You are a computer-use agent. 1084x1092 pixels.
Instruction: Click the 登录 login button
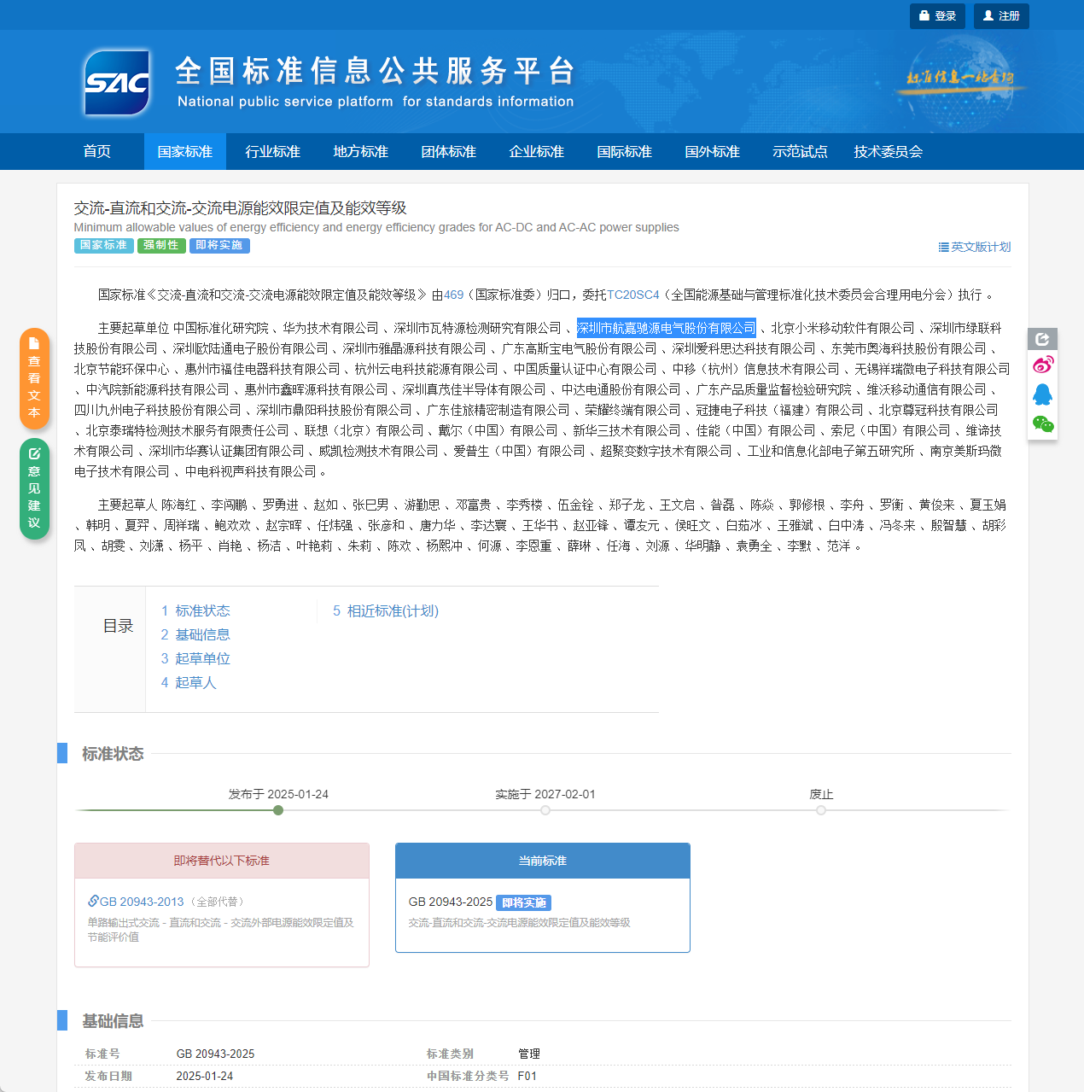pos(937,16)
